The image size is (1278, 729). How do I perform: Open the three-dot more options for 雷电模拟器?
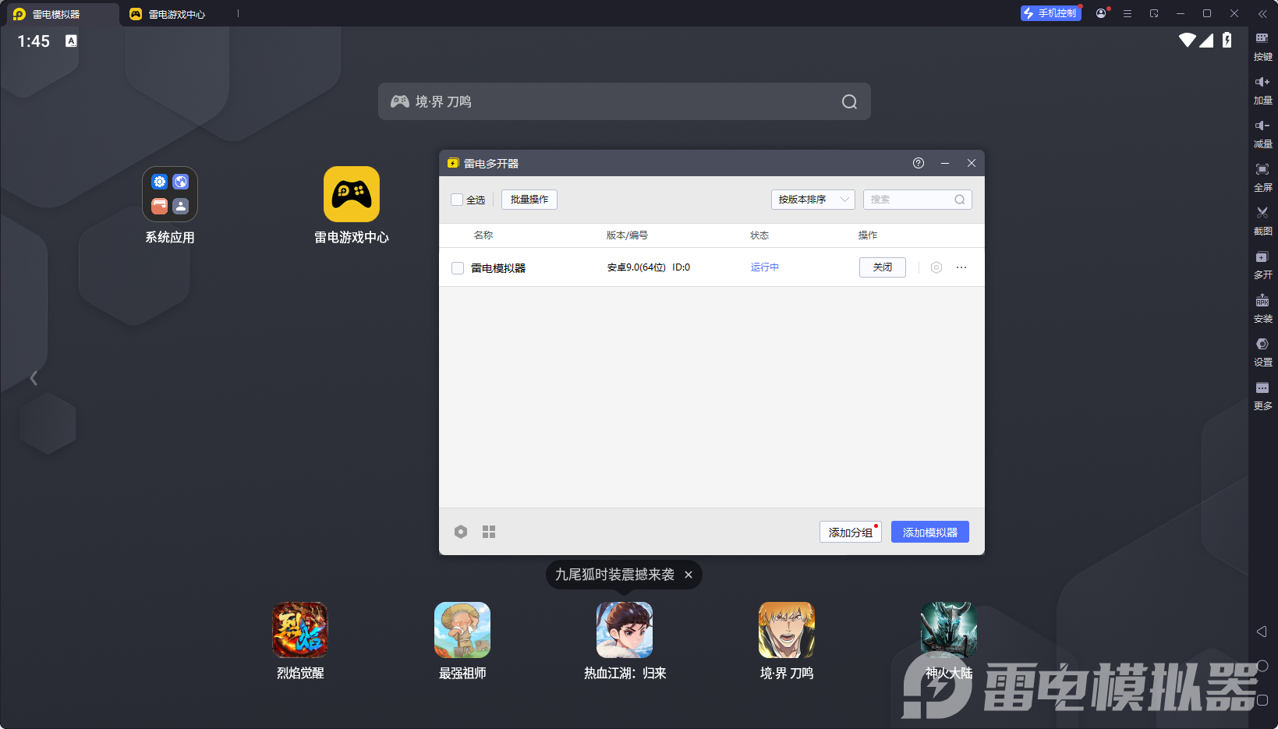961,267
